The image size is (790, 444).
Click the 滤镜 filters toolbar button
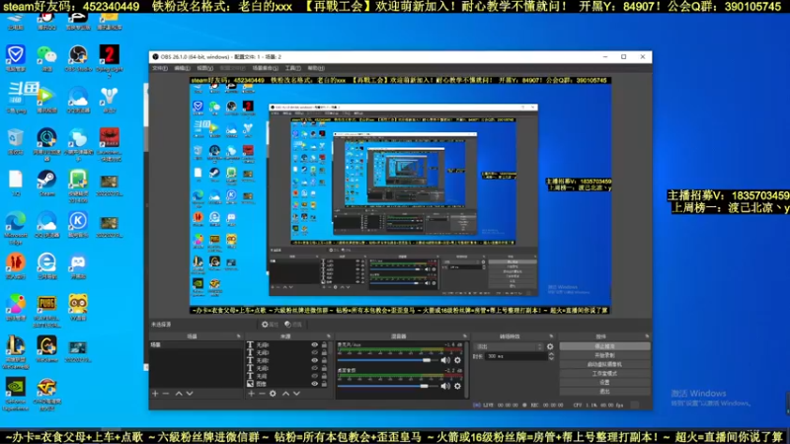coord(293,325)
